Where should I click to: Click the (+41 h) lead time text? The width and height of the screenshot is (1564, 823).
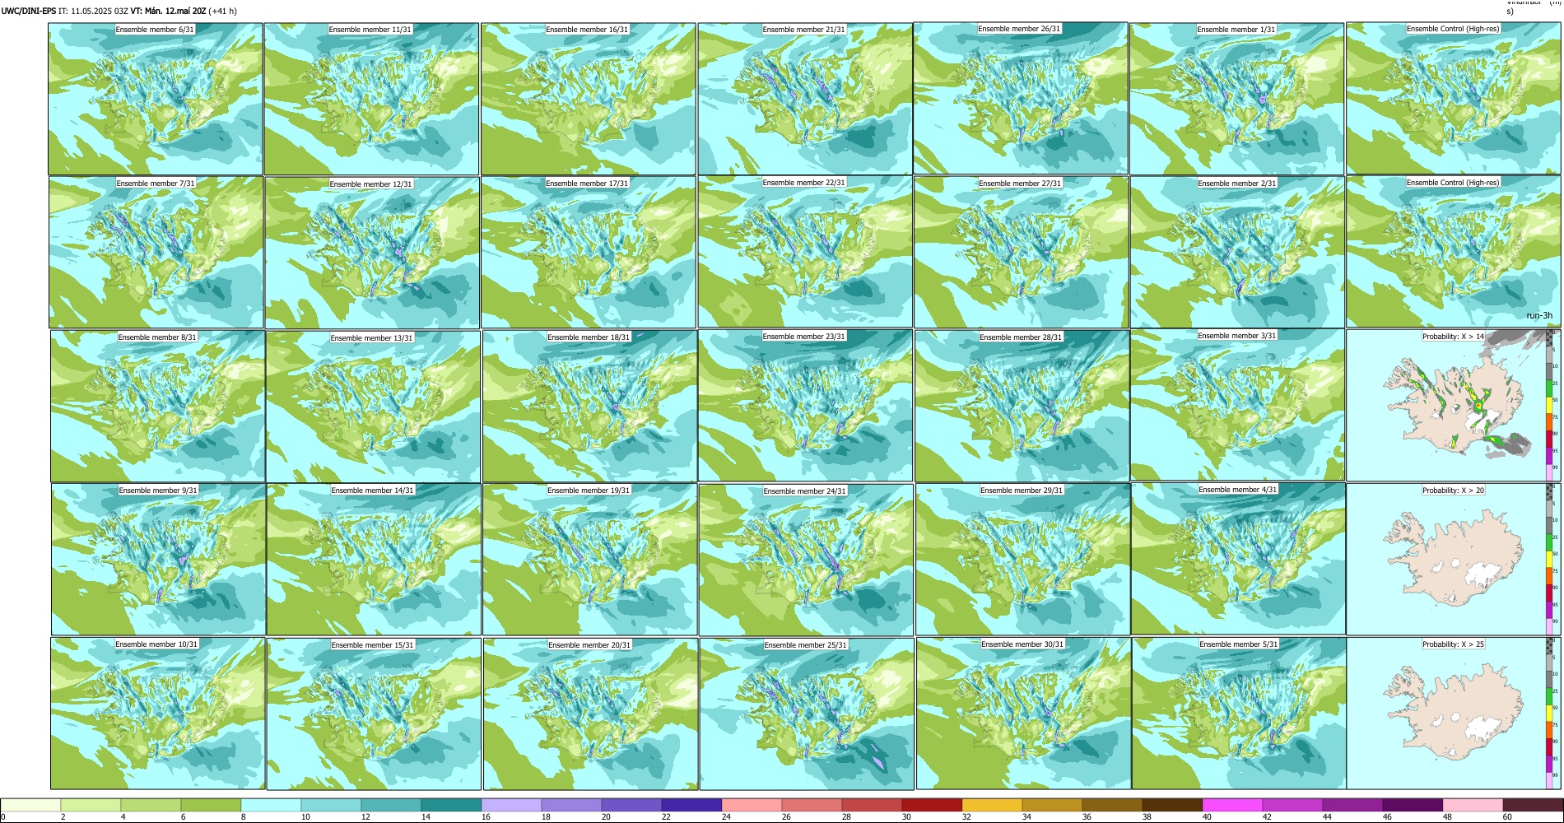click(x=223, y=12)
